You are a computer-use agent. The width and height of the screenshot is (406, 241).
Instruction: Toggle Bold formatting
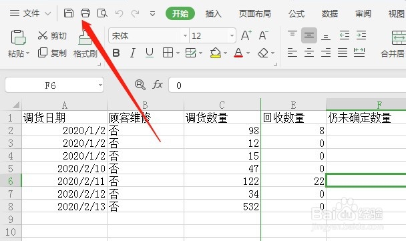116,53
